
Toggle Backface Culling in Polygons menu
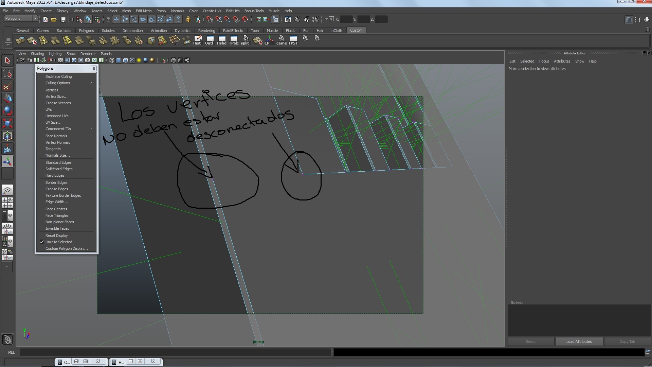tap(58, 76)
